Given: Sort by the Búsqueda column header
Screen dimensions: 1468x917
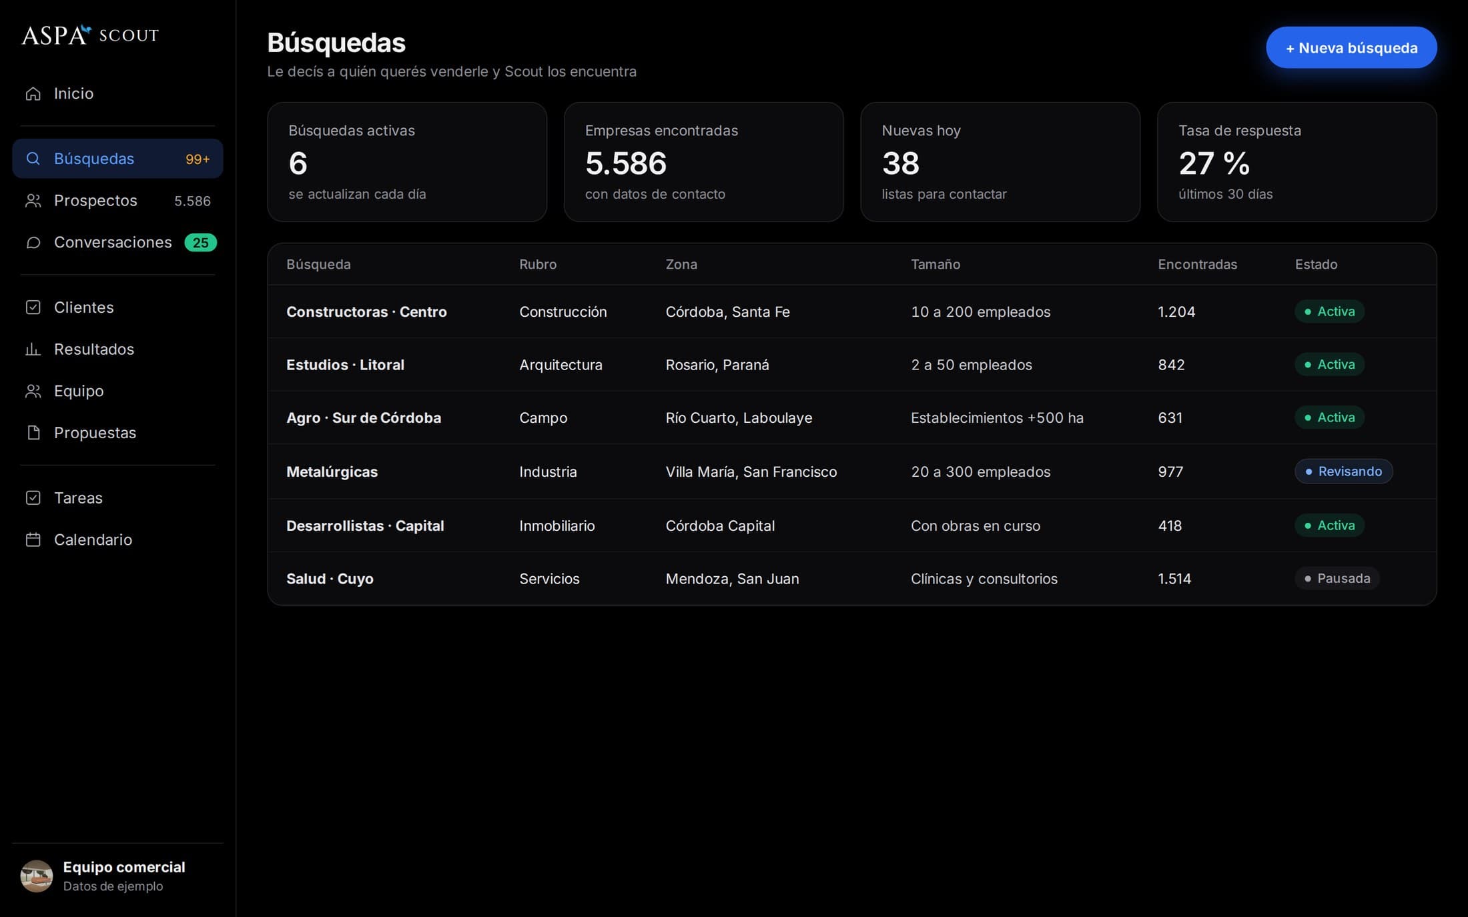Looking at the screenshot, I should click(x=318, y=265).
